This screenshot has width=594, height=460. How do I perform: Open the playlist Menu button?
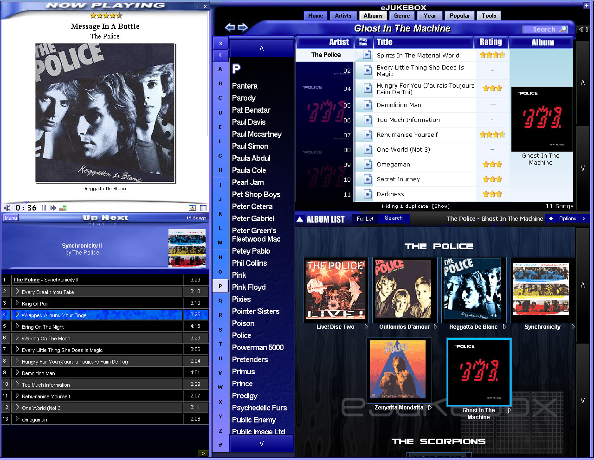click(11, 218)
